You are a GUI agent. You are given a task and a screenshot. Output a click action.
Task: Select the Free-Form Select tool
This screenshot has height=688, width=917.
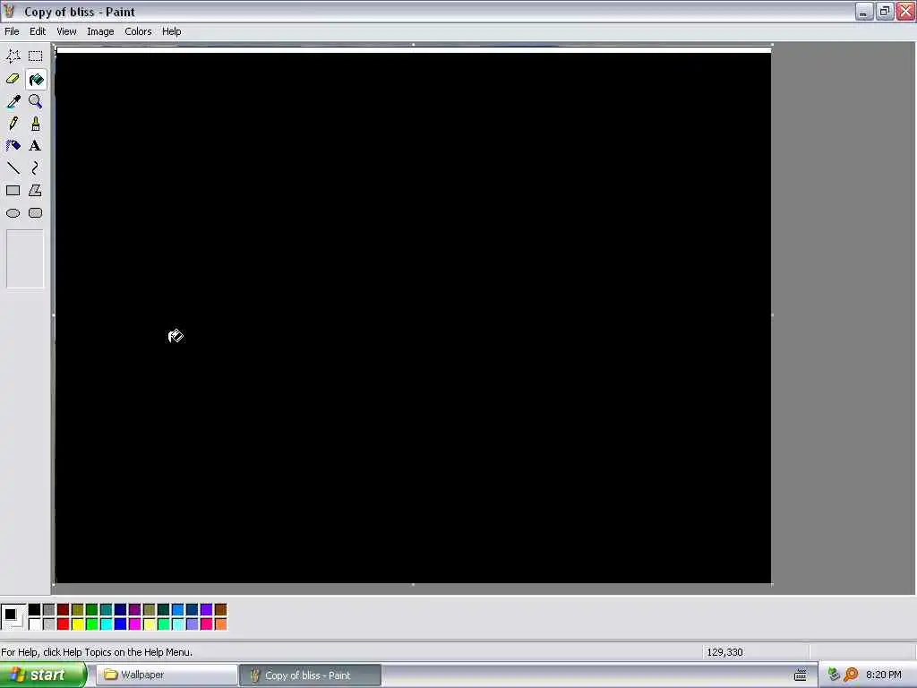coord(13,56)
